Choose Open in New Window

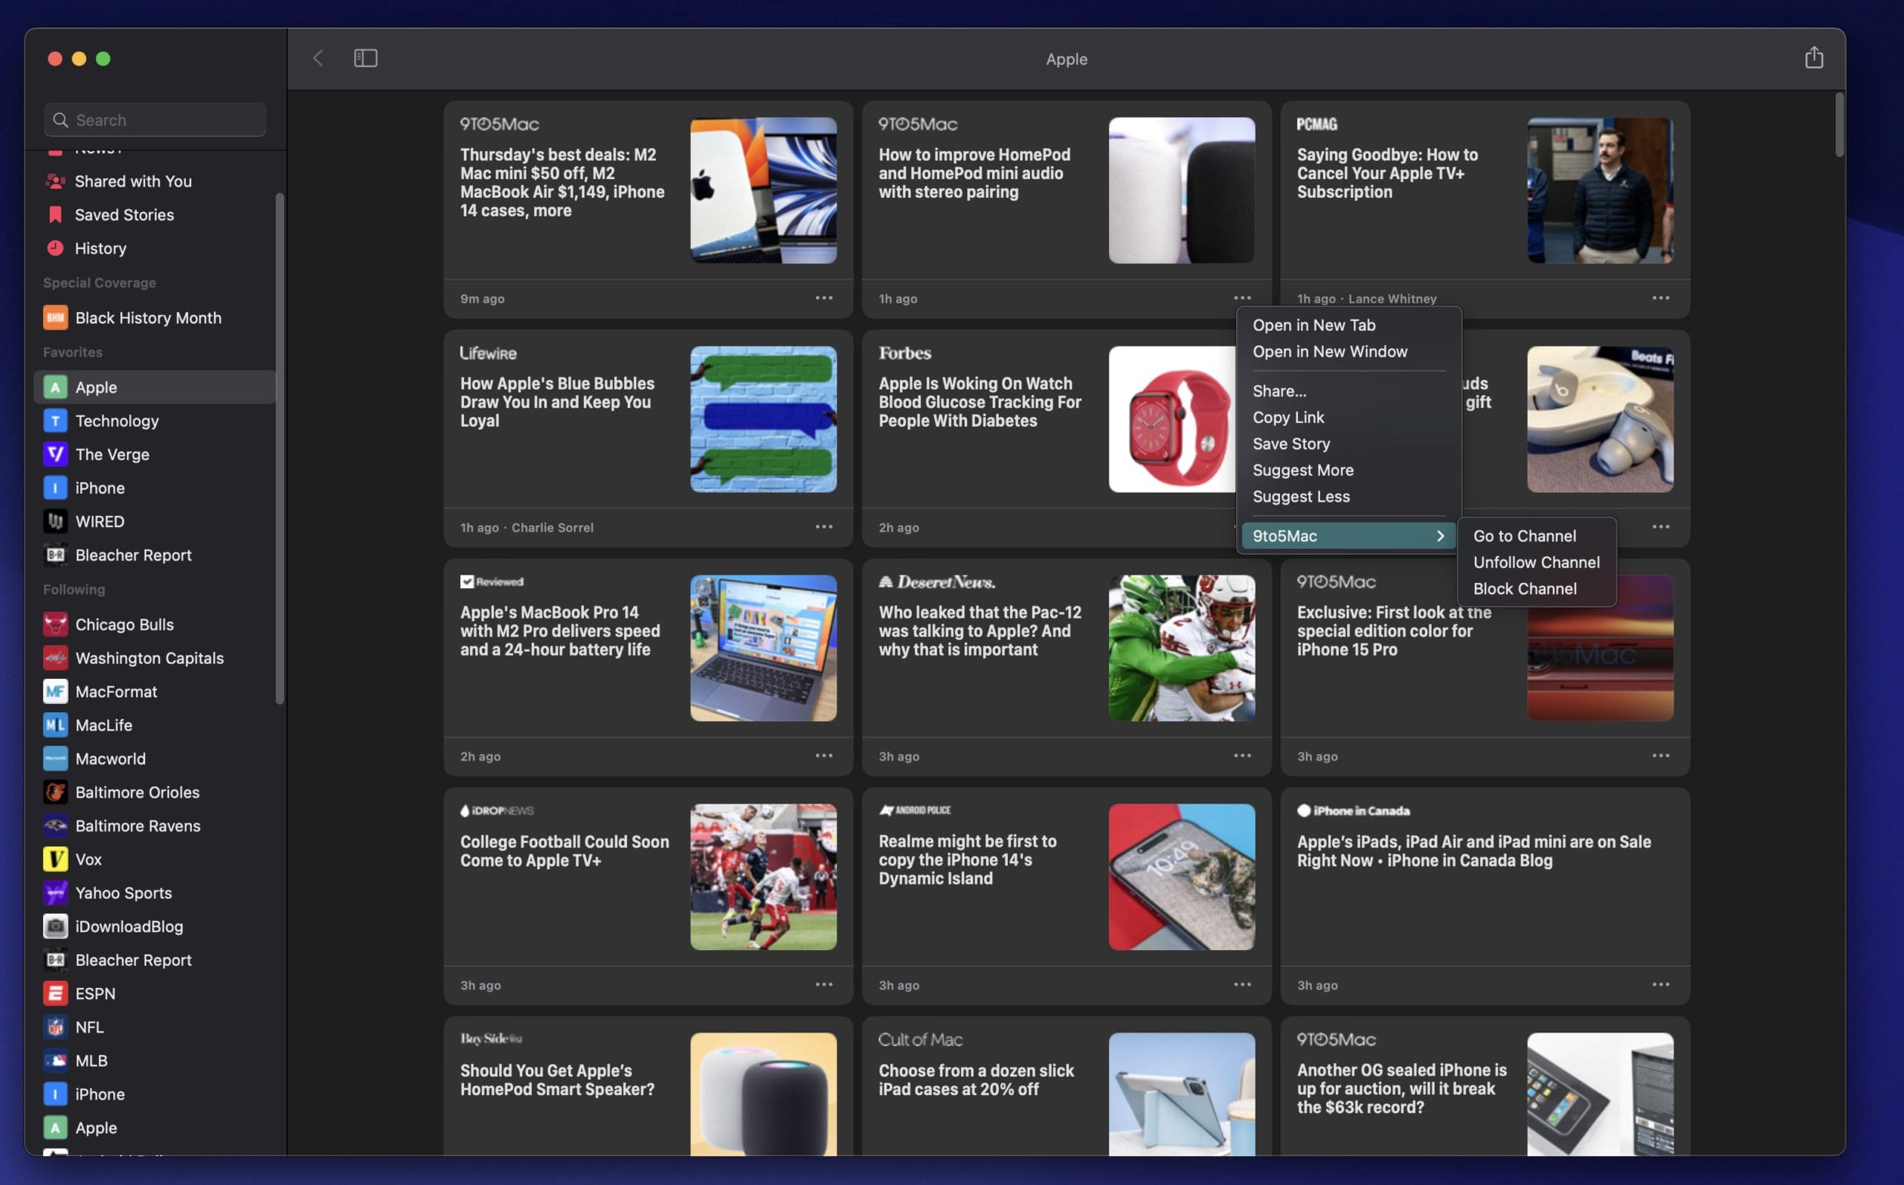1348,352
